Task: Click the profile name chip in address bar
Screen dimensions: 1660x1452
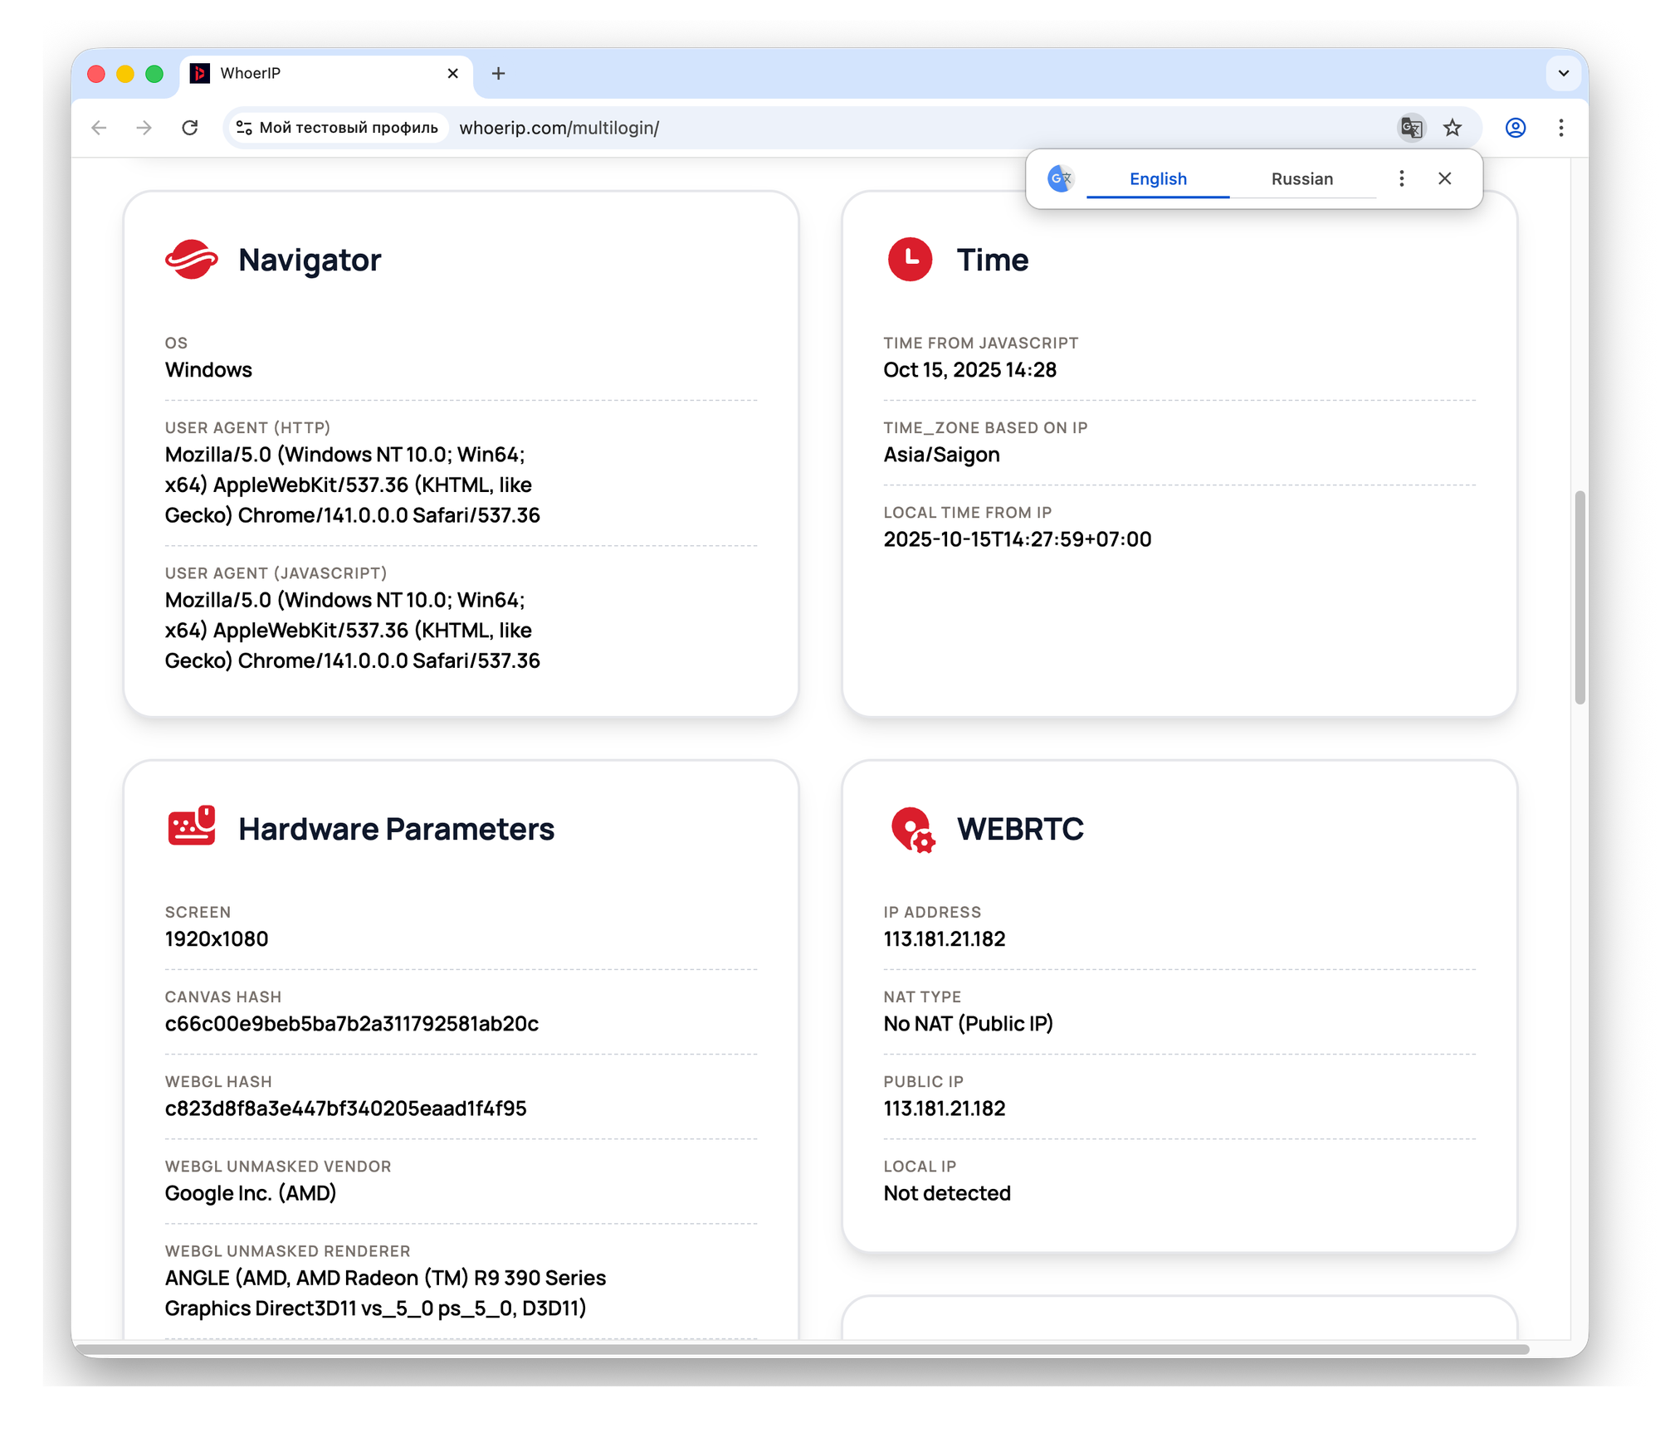Action: click(x=338, y=128)
